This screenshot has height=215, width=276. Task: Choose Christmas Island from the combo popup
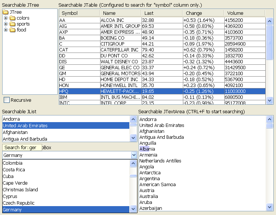[66, 189]
